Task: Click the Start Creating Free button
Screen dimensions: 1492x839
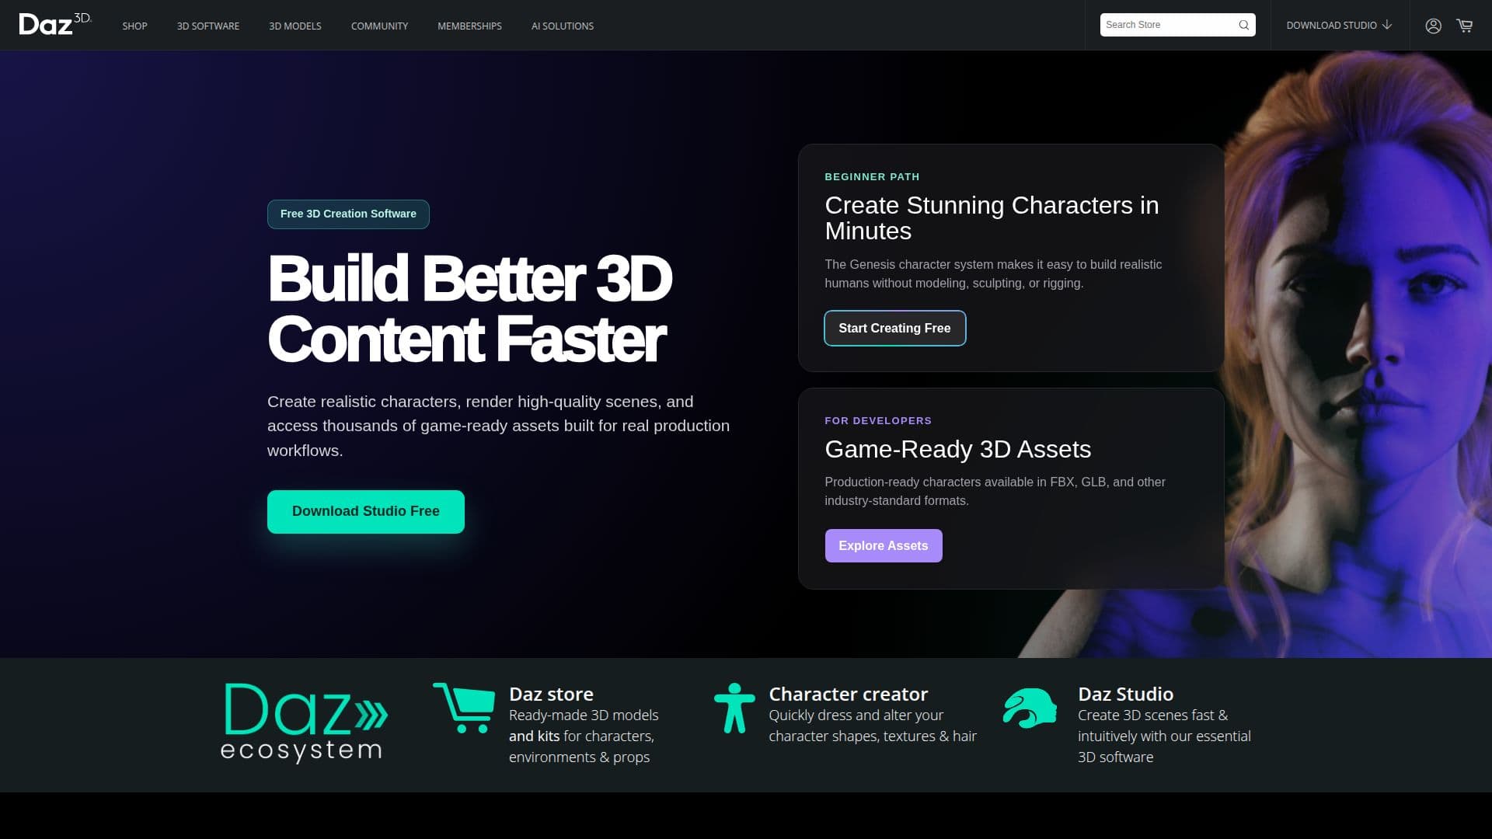Action: pos(894,328)
